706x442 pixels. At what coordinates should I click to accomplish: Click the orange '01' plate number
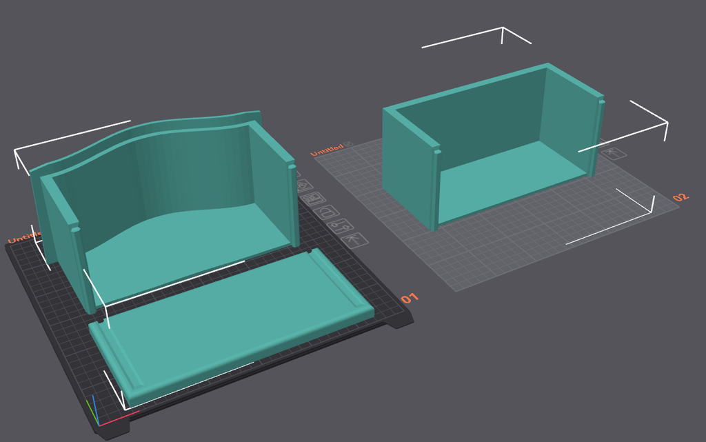pos(410,298)
